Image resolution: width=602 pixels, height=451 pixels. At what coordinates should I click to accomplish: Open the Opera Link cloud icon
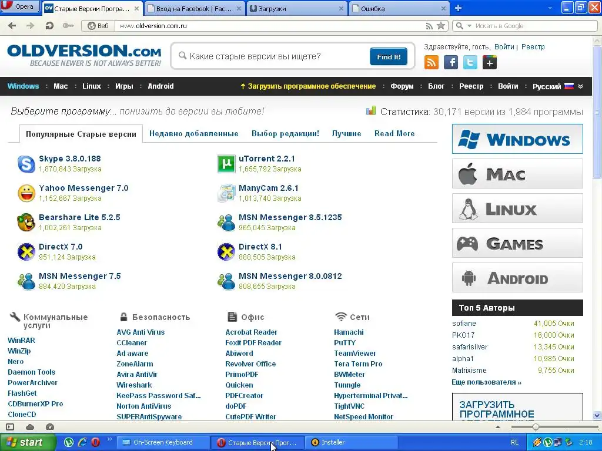click(x=30, y=427)
